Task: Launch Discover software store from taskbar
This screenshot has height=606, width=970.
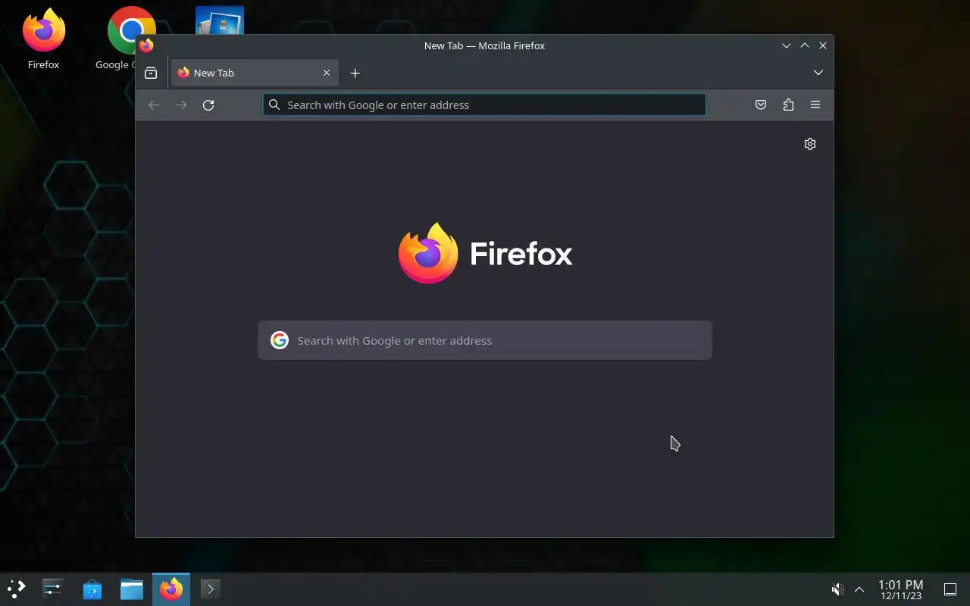Action: [92, 589]
